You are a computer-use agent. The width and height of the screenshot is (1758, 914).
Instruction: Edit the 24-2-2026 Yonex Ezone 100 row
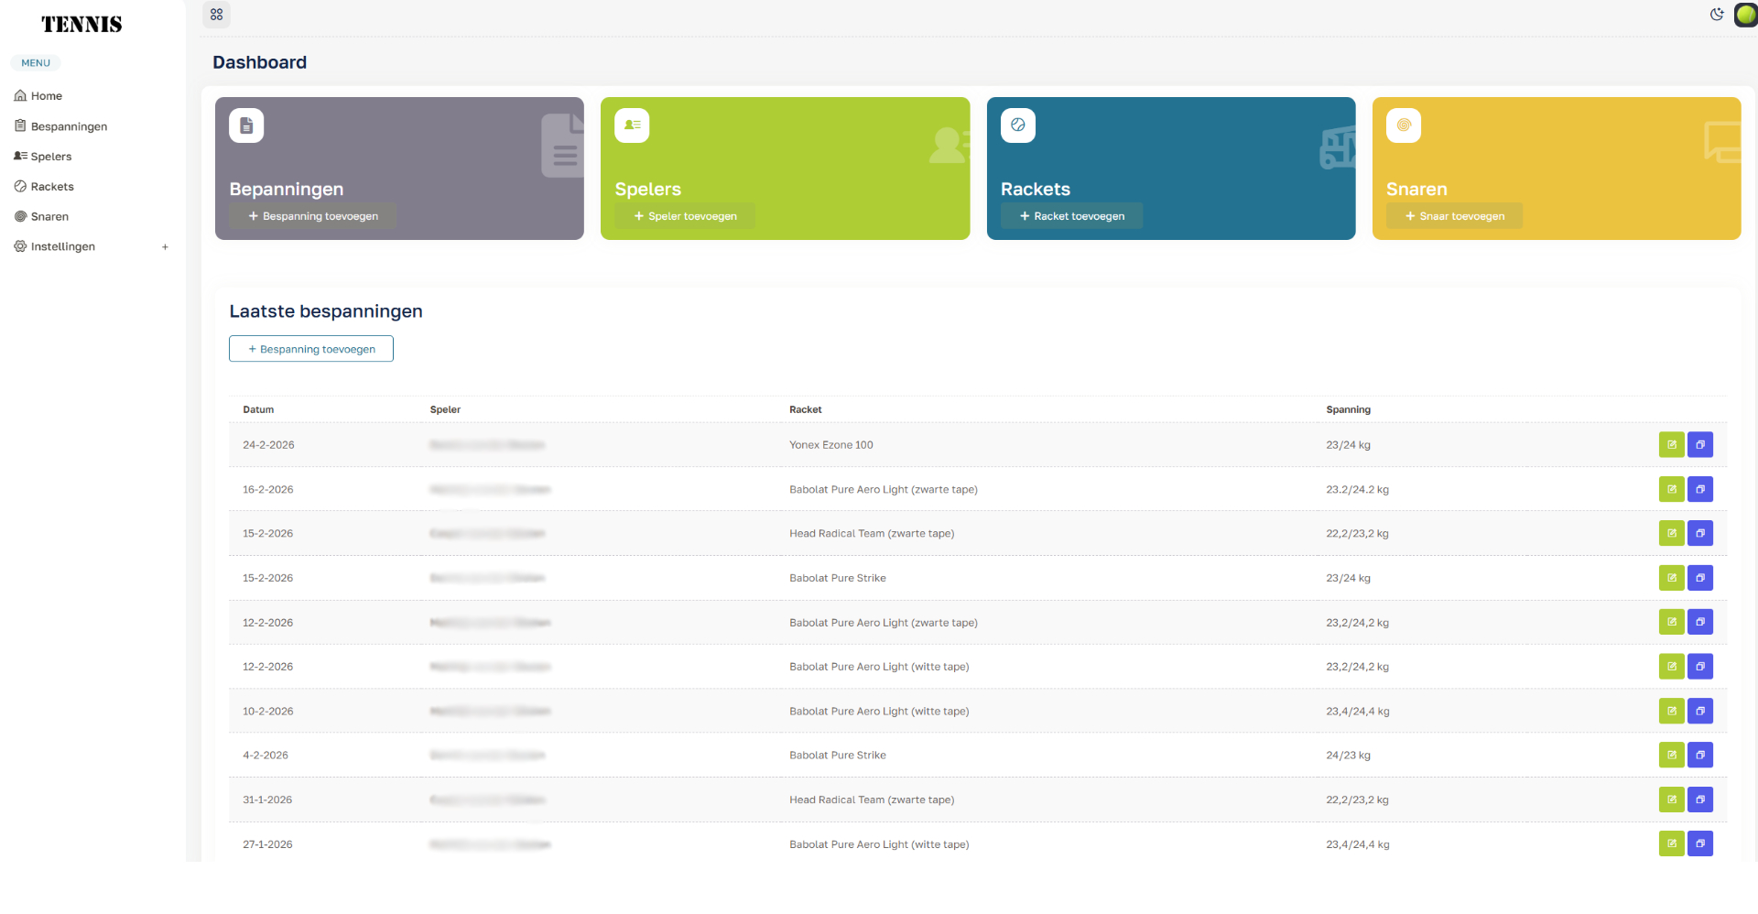[x=1671, y=445]
